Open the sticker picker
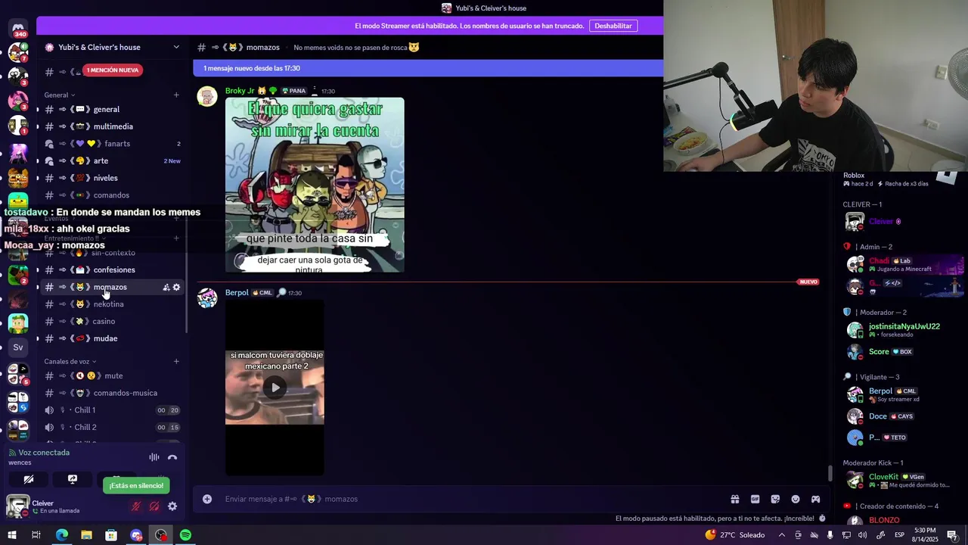Screen dimensions: 968x545 pyautogui.click(x=775, y=499)
